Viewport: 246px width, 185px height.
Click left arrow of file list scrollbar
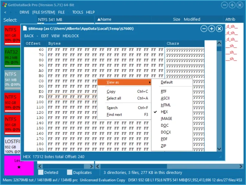[98, 166]
